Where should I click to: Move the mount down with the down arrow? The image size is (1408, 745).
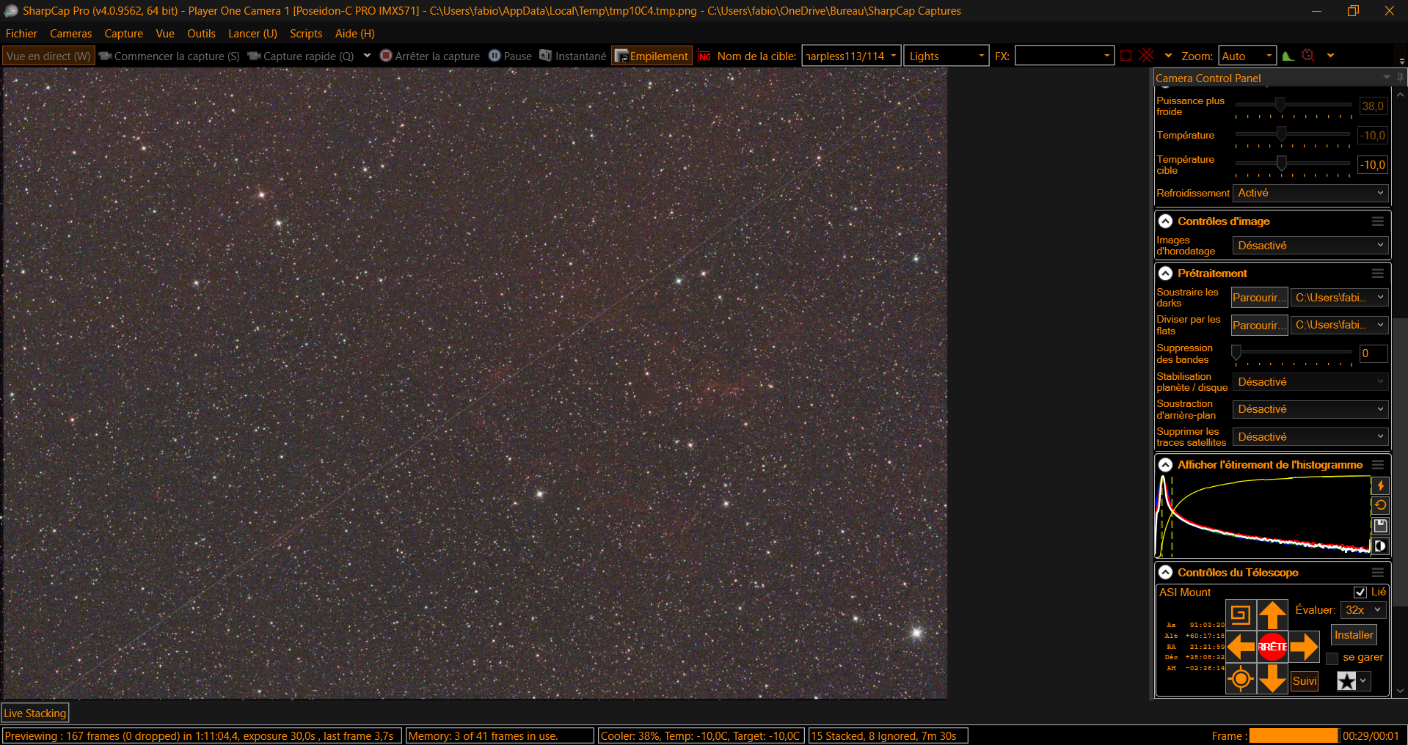point(1272,678)
